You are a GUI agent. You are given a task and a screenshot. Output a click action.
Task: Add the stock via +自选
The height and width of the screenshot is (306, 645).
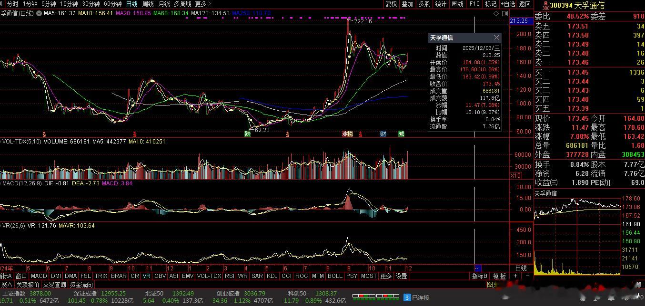point(508,4)
